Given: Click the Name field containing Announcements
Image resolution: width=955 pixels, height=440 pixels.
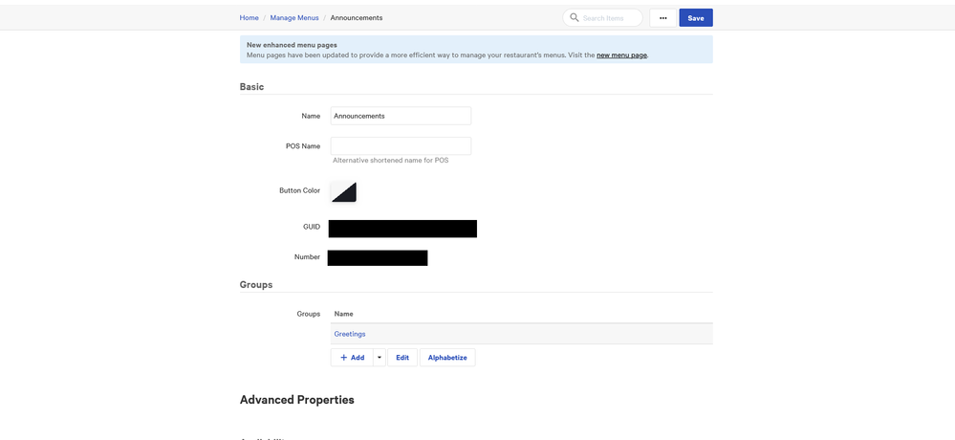Looking at the screenshot, I should (401, 116).
